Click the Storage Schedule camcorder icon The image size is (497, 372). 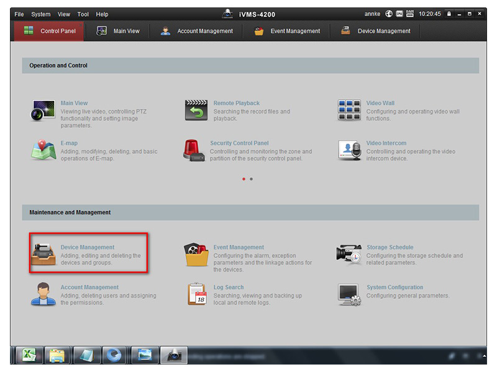[349, 254]
